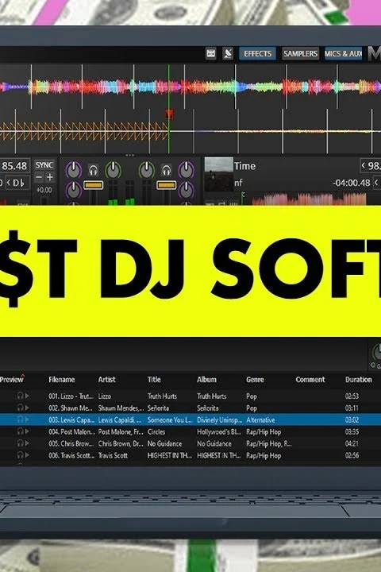This screenshot has height=572, width=381.
Task: Click the broadcast icon next to EFFECTS
Action: click(x=228, y=54)
